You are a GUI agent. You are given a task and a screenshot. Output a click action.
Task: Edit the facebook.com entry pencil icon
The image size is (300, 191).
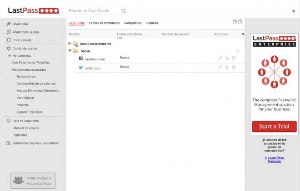click(220, 58)
